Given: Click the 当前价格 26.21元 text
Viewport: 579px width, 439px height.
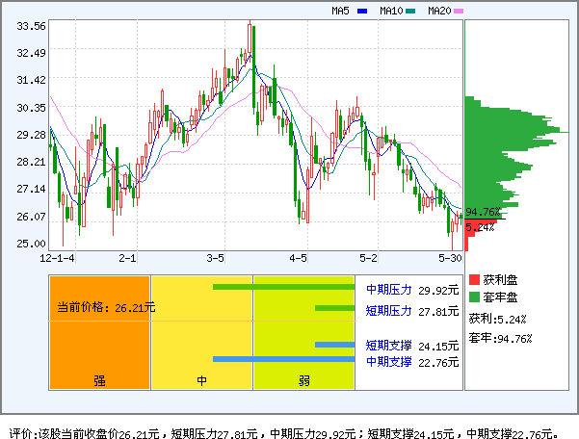Looking at the screenshot, I should (106, 308).
